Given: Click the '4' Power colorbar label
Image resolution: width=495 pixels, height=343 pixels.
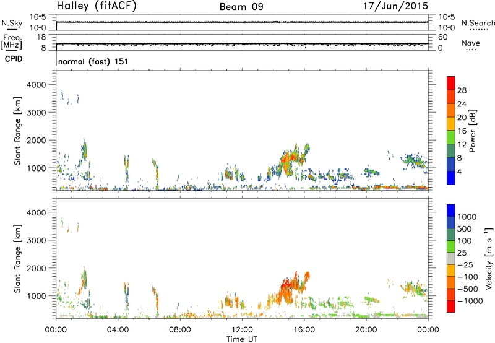Looking at the screenshot, I should 459,172.
